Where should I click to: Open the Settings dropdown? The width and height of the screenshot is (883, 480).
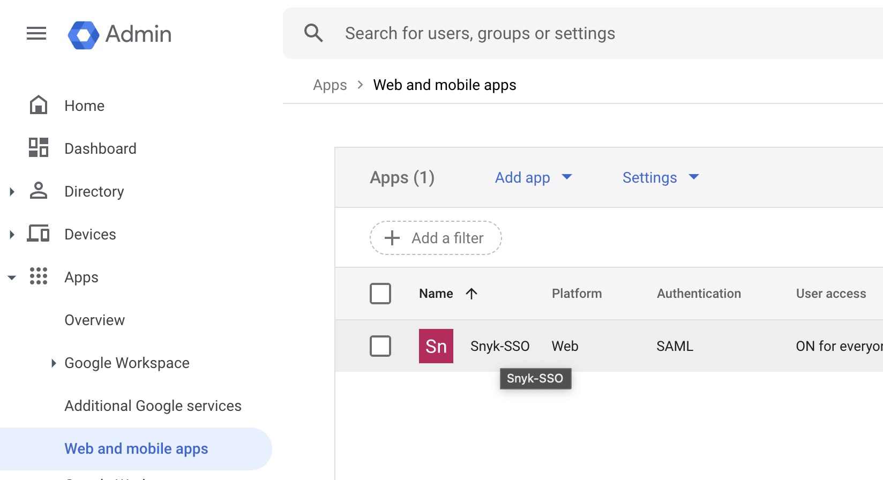tap(661, 177)
